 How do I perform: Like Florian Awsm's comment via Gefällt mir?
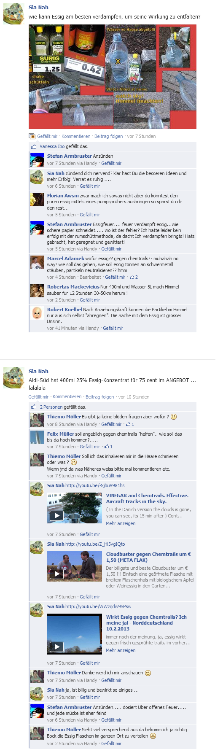click(x=90, y=215)
